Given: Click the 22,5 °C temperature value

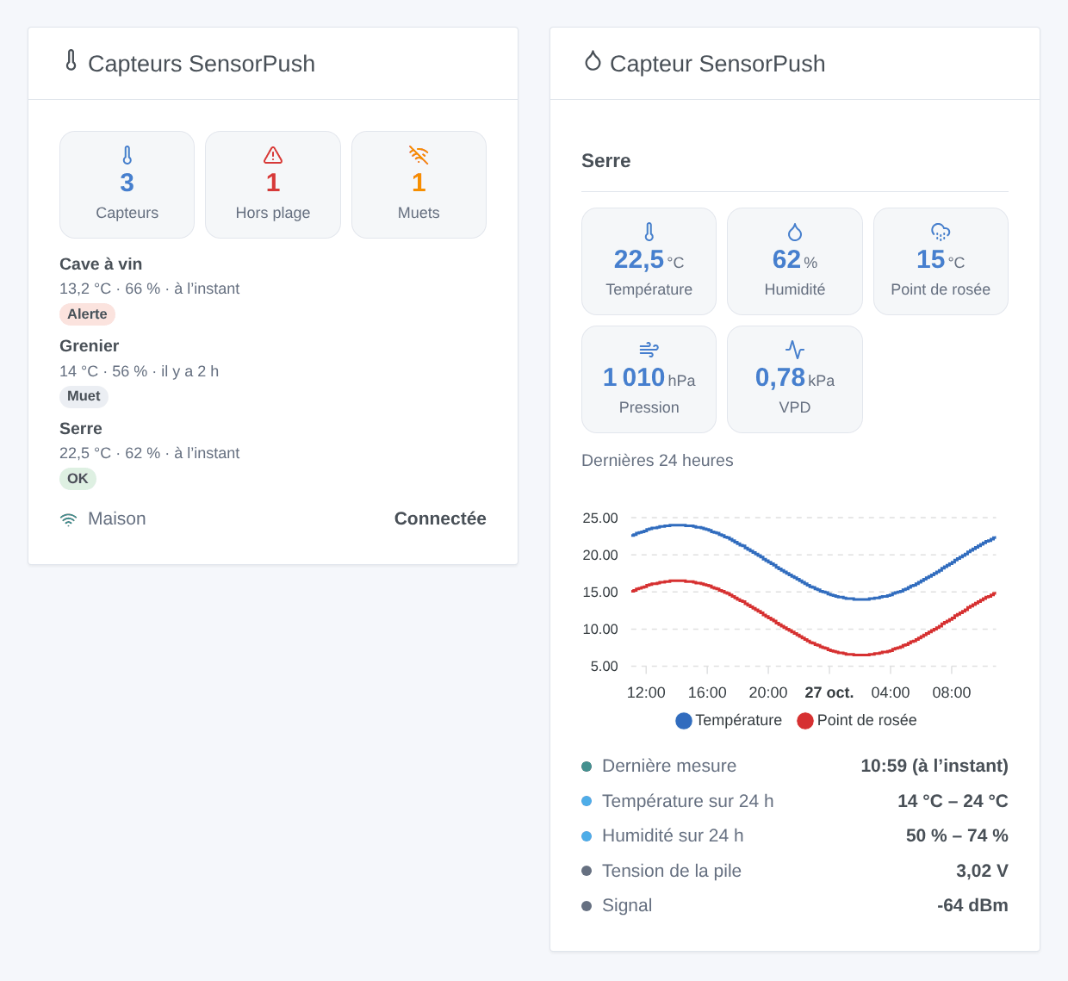Looking at the screenshot, I should click(649, 260).
